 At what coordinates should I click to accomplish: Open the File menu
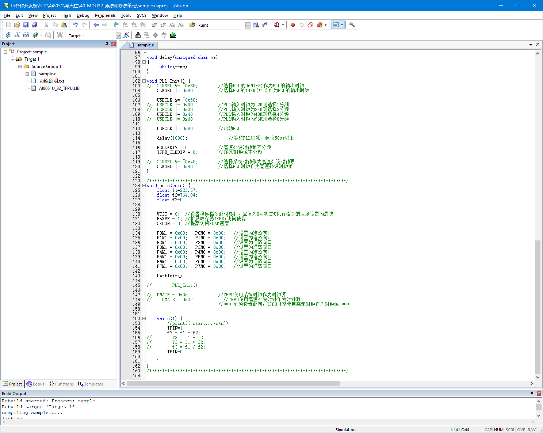point(7,15)
